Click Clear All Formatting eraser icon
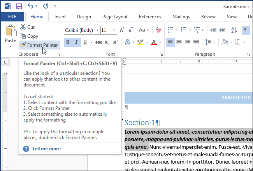This screenshot has width=253, height=171. click(x=158, y=30)
